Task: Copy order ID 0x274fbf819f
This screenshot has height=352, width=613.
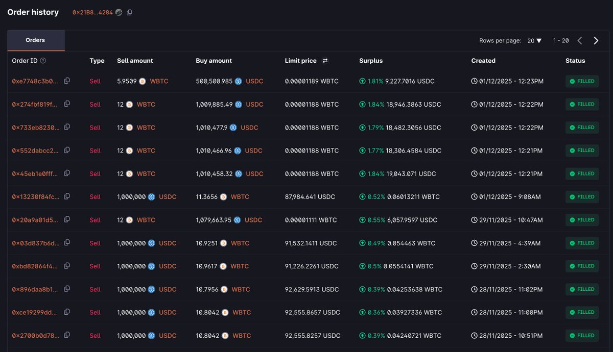Action: [67, 104]
